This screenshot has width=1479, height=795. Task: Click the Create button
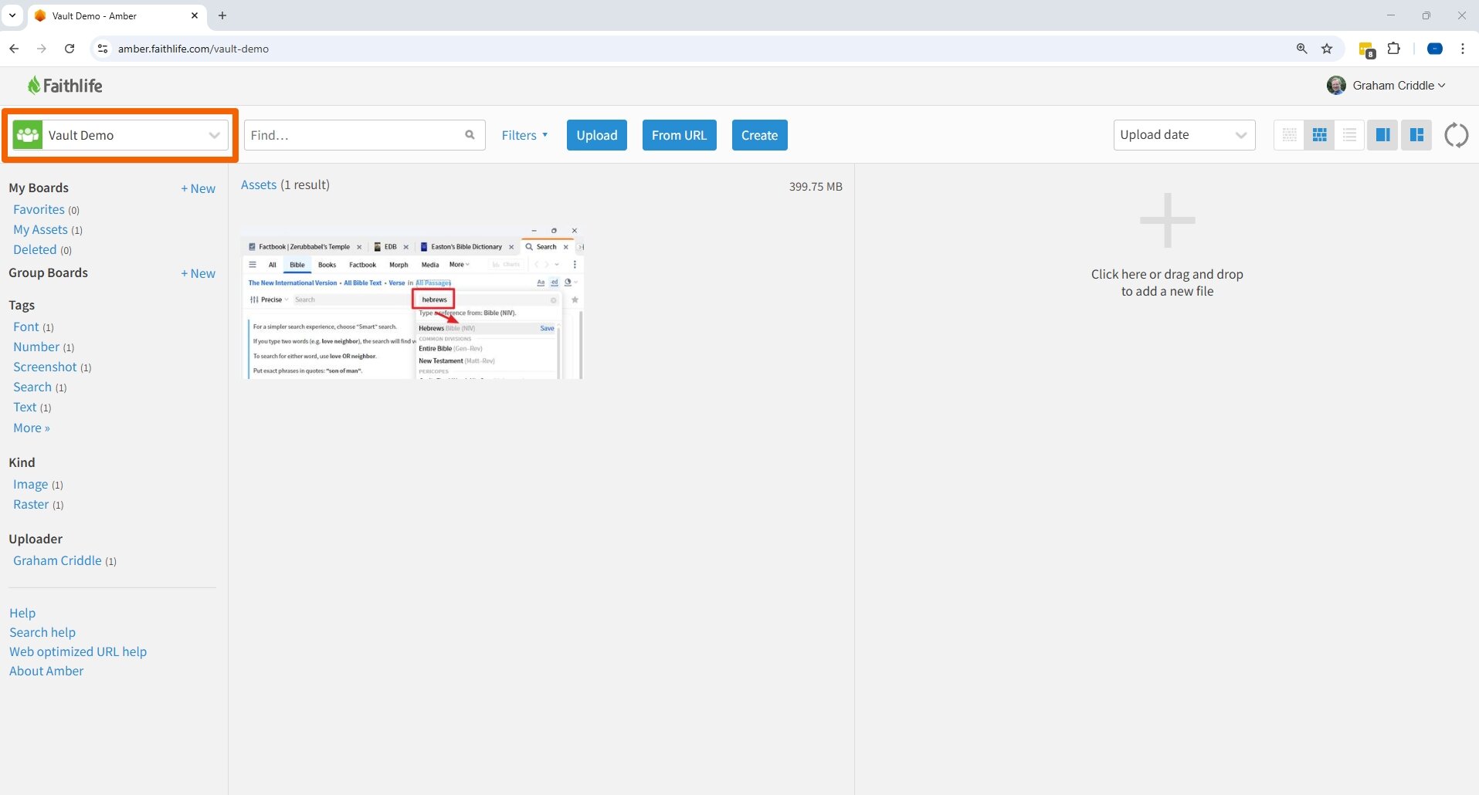(x=760, y=135)
